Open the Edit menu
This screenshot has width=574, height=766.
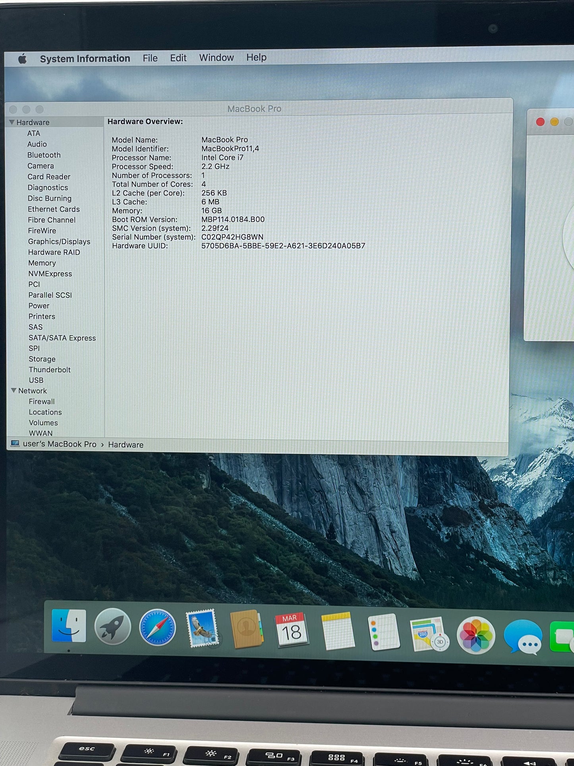tap(178, 58)
